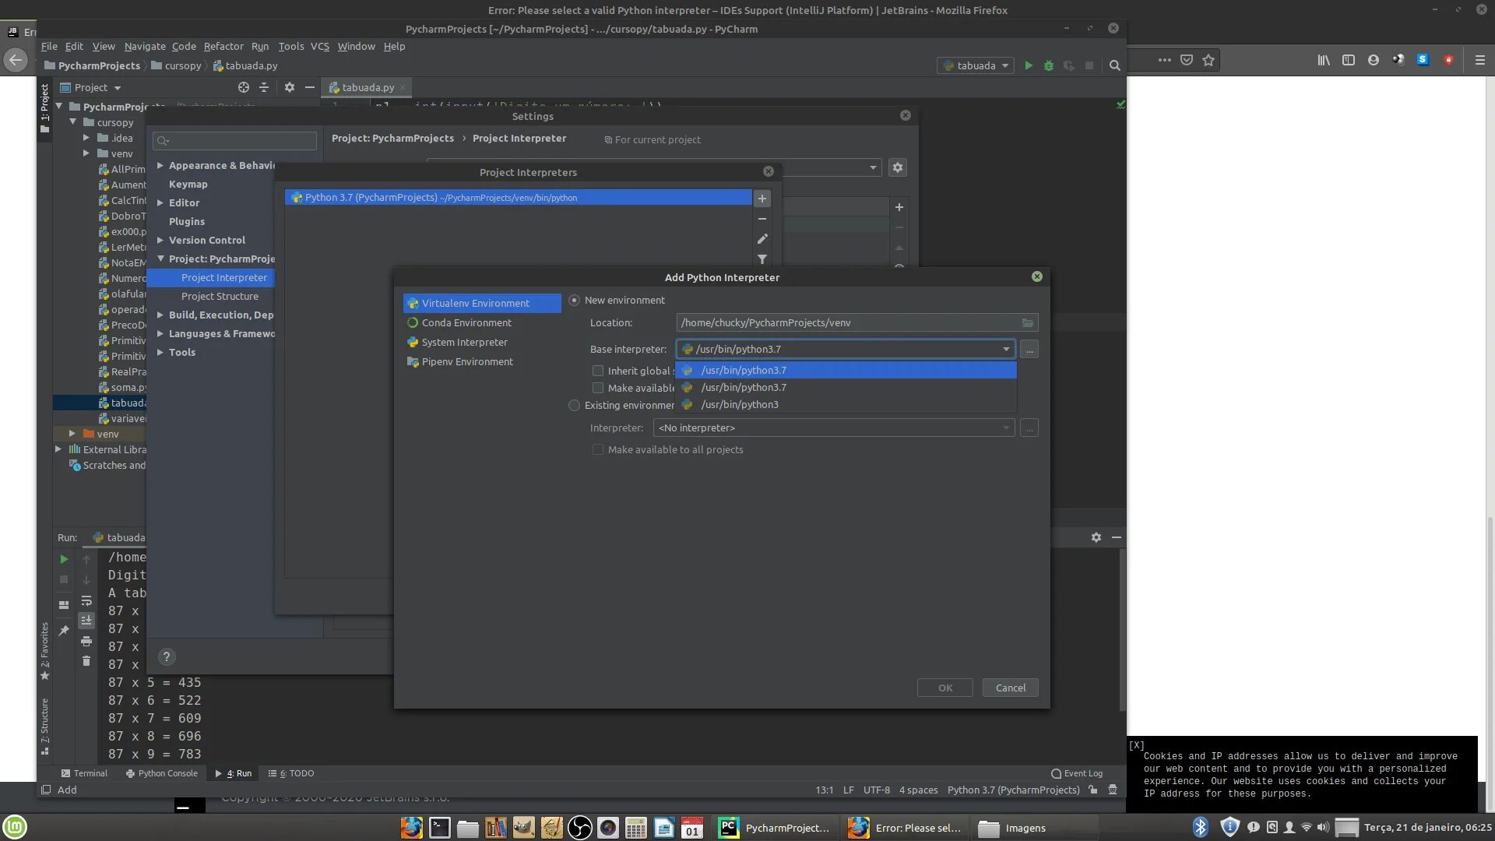Open Run panel gear settings
The image size is (1495, 841).
point(1096,537)
